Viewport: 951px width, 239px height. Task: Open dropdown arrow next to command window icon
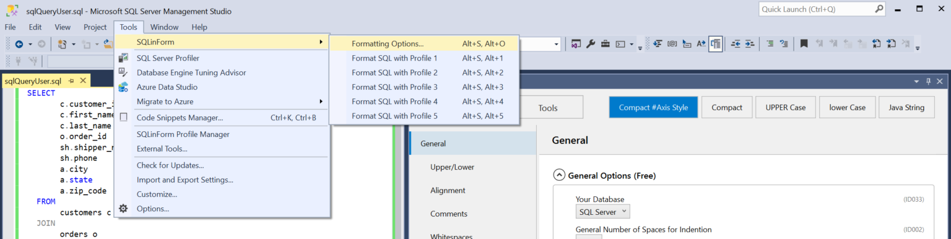click(632, 44)
